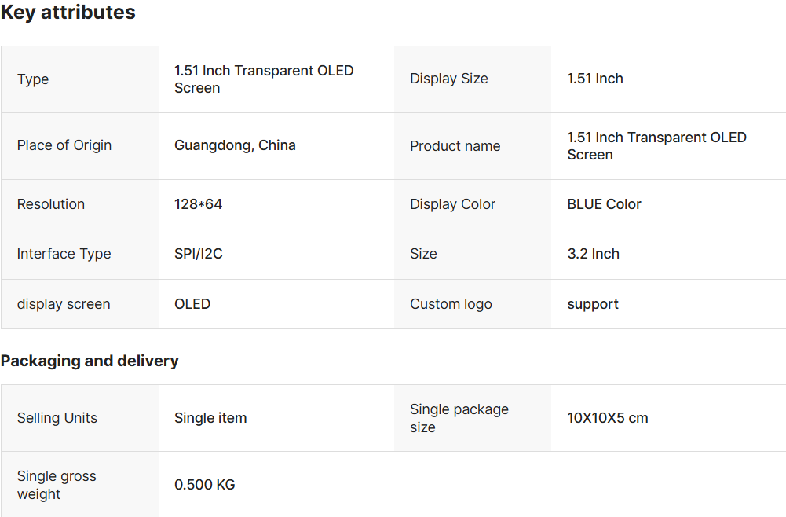Click the "support" custom logo value
This screenshot has width=786, height=517.
point(593,304)
